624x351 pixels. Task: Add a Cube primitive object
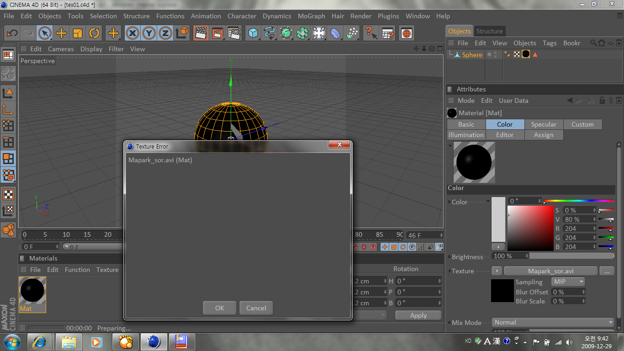pos(253,33)
